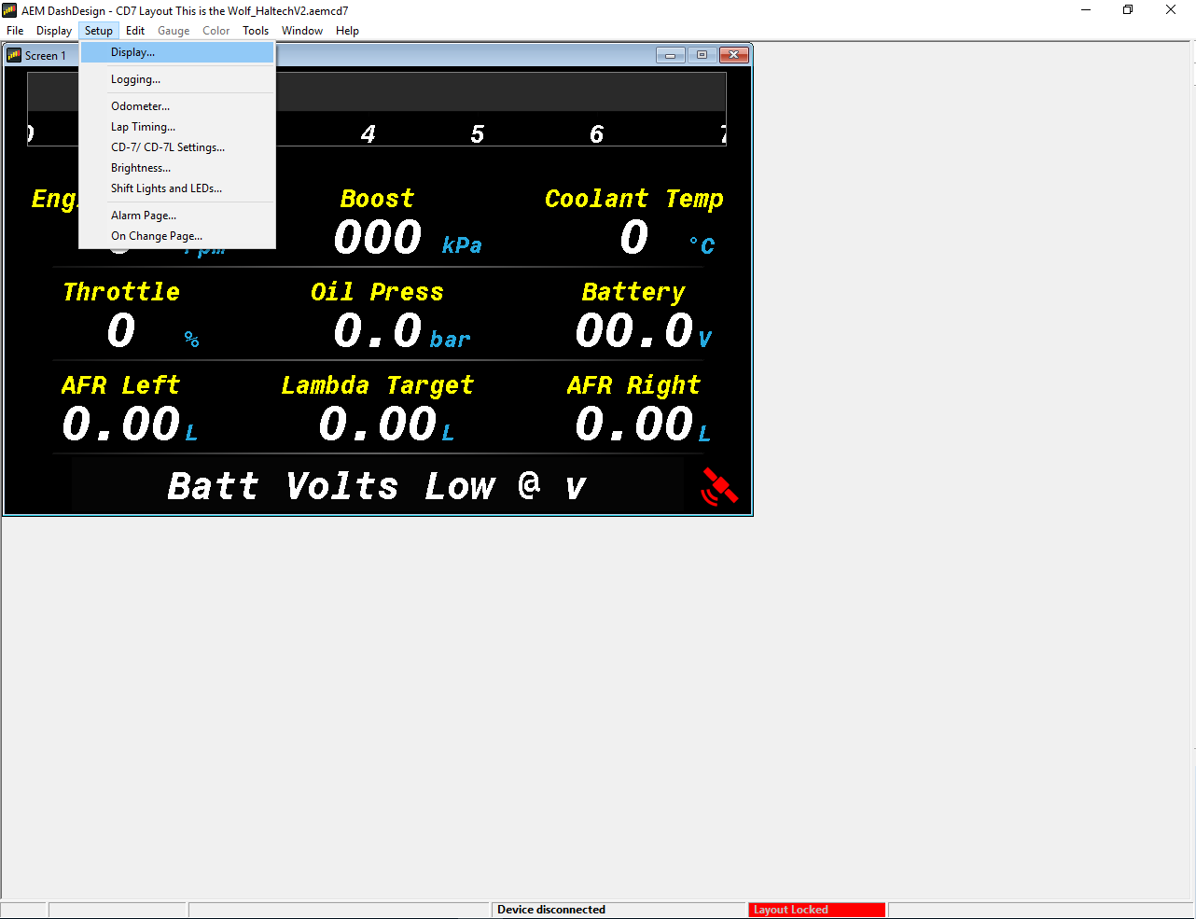1196x919 pixels.
Task: Click the Battery 00.0 value
Action: click(634, 330)
